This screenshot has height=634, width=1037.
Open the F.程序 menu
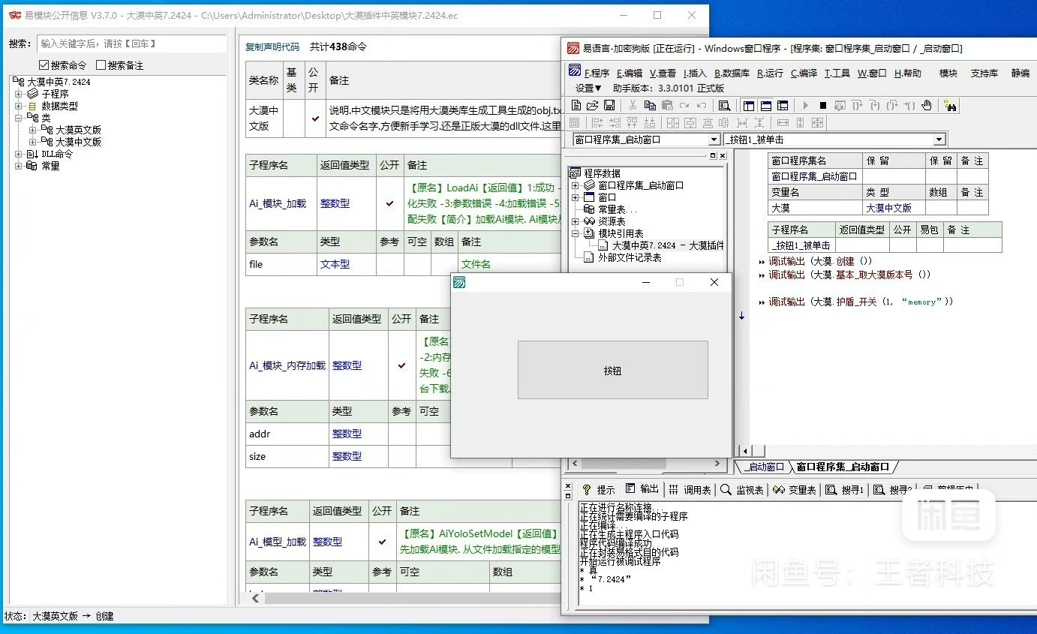(597, 73)
